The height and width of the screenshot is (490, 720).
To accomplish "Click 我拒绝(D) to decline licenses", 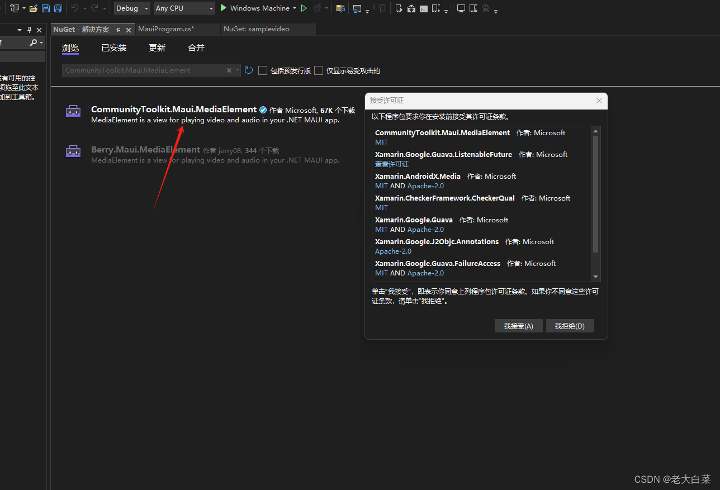I will point(570,326).
